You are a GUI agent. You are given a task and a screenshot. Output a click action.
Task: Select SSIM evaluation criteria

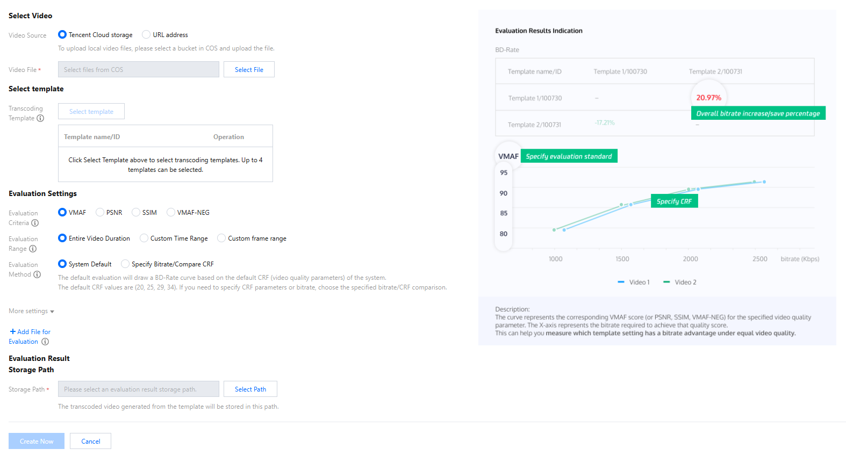(136, 212)
